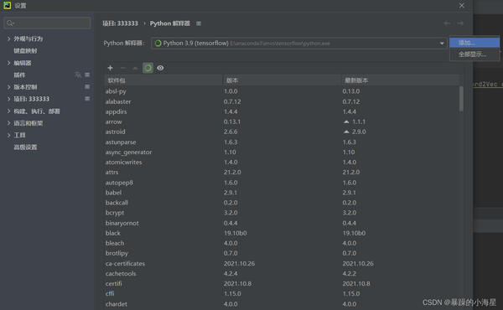Image resolution: width=503 pixels, height=310 pixels.
Task: Toggle the eye icon for early releases
Action: click(x=160, y=68)
